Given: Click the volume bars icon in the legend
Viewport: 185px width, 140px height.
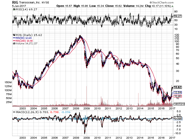Looking at the screenshot, I should (14, 44).
